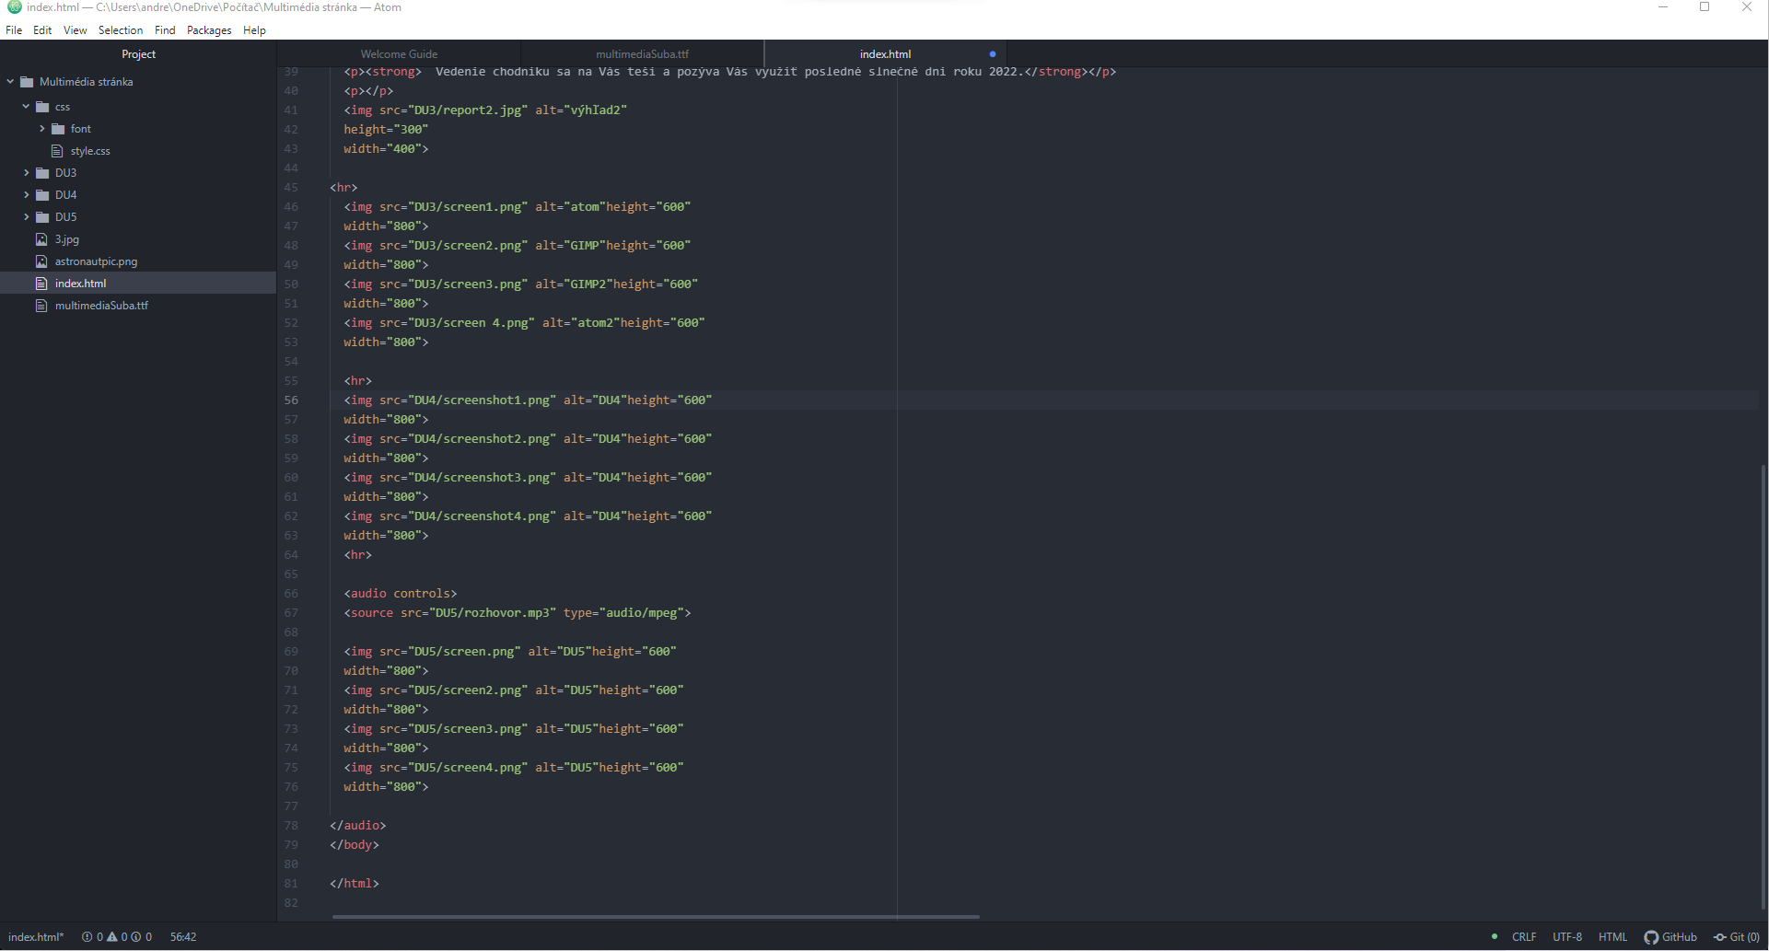
Task: Click the DU5 folder icon
Action: 42,217
